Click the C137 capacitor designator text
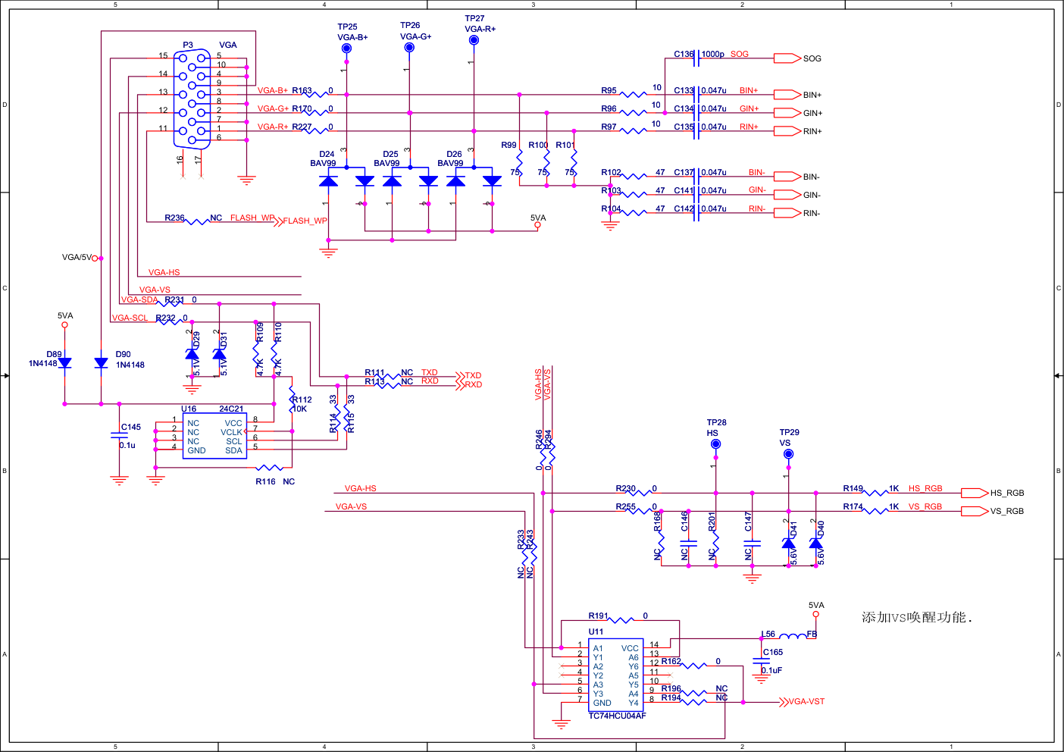 click(x=684, y=172)
